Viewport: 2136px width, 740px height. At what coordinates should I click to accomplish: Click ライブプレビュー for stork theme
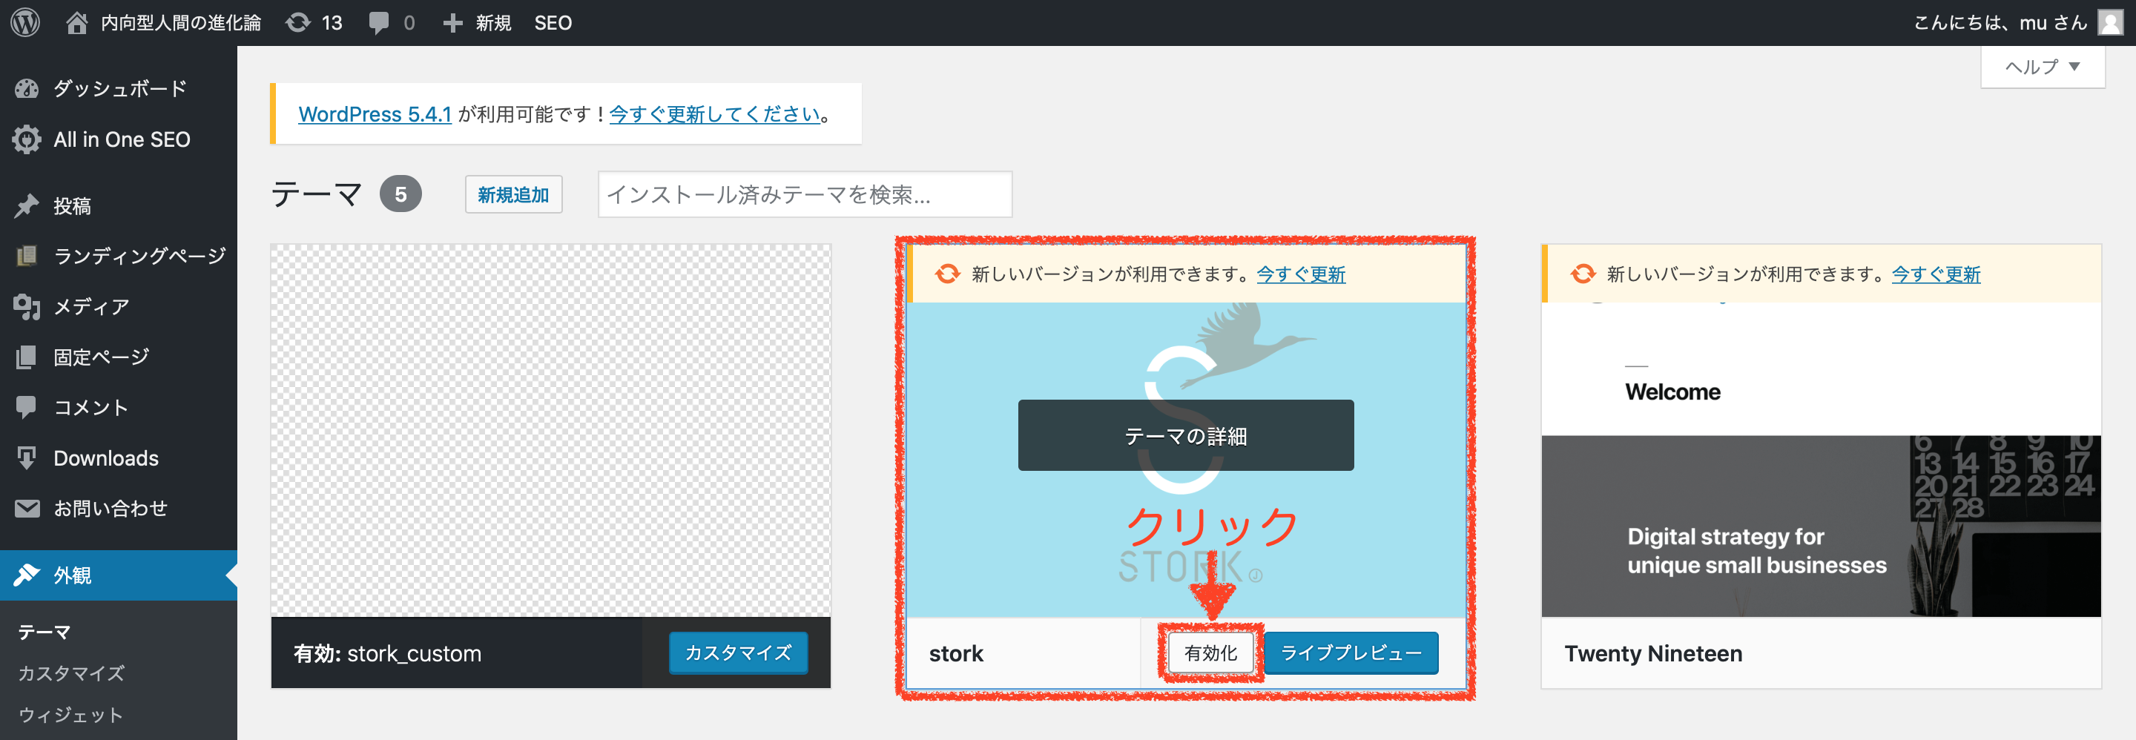(1351, 653)
